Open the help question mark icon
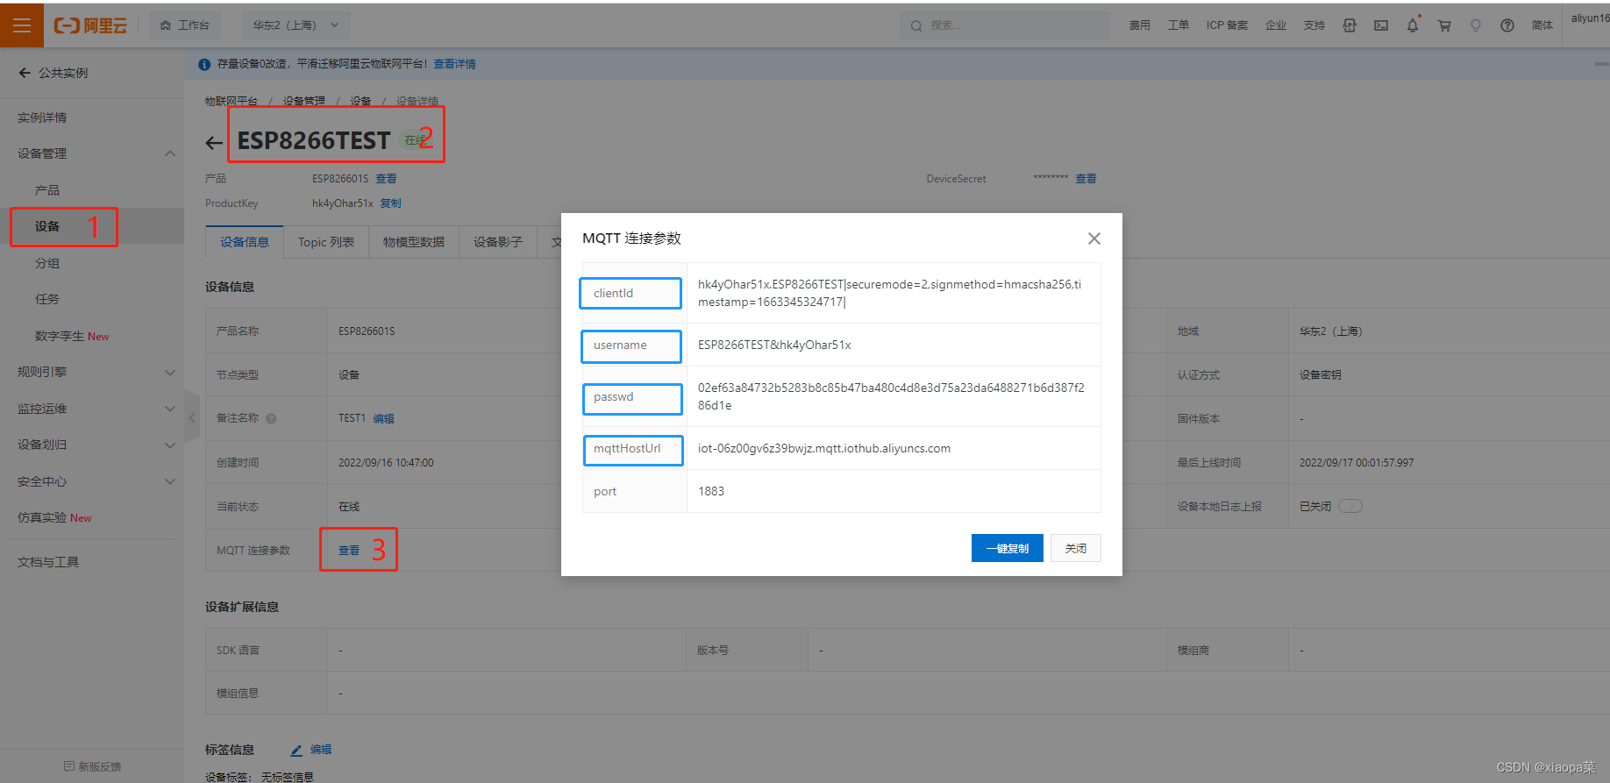The height and width of the screenshot is (783, 1610). 1507,25
